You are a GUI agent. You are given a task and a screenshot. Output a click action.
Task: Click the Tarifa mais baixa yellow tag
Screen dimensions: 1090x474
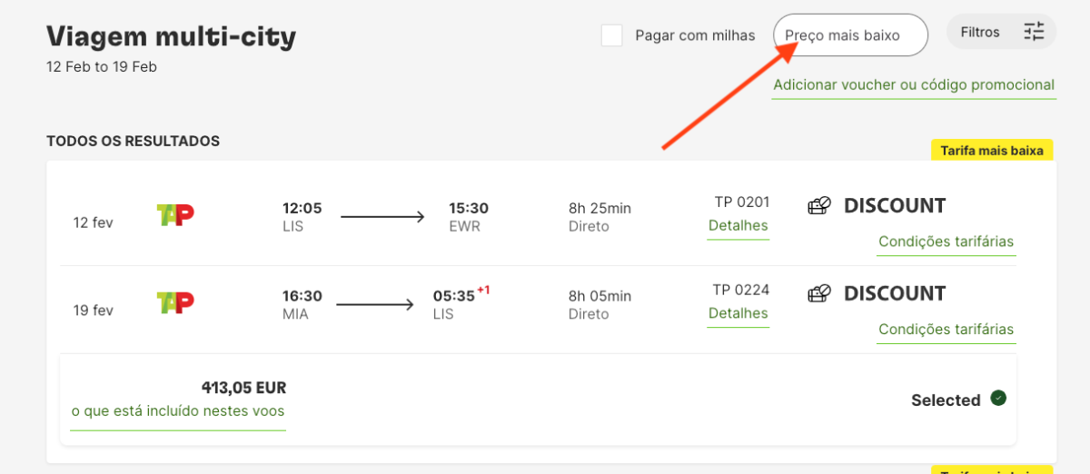[992, 151]
